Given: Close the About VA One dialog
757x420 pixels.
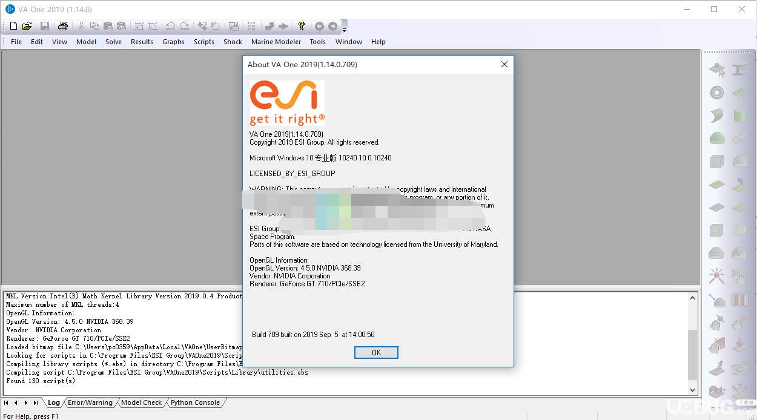Looking at the screenshot, I should click(x=504, y=64).
